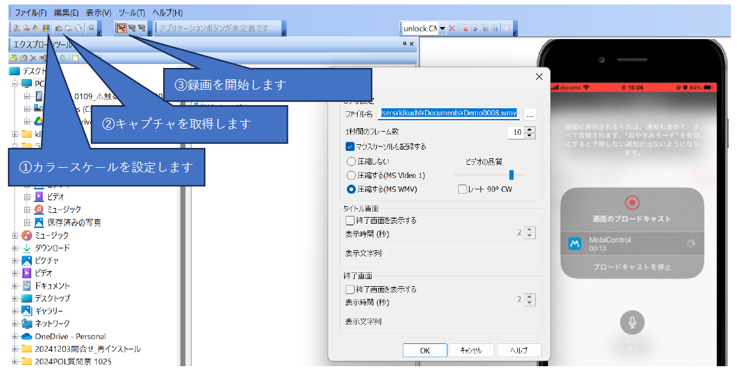Screen dimensions: 743x374
Task: Click the green up-folder icon in Explorer tool toolbar
Action: [x=14, y=58]
